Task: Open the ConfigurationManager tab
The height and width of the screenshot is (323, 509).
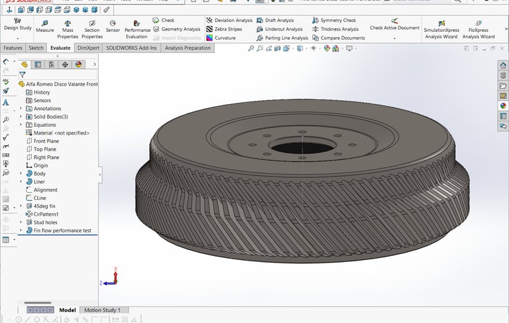Action: click(x=51, y=64)
